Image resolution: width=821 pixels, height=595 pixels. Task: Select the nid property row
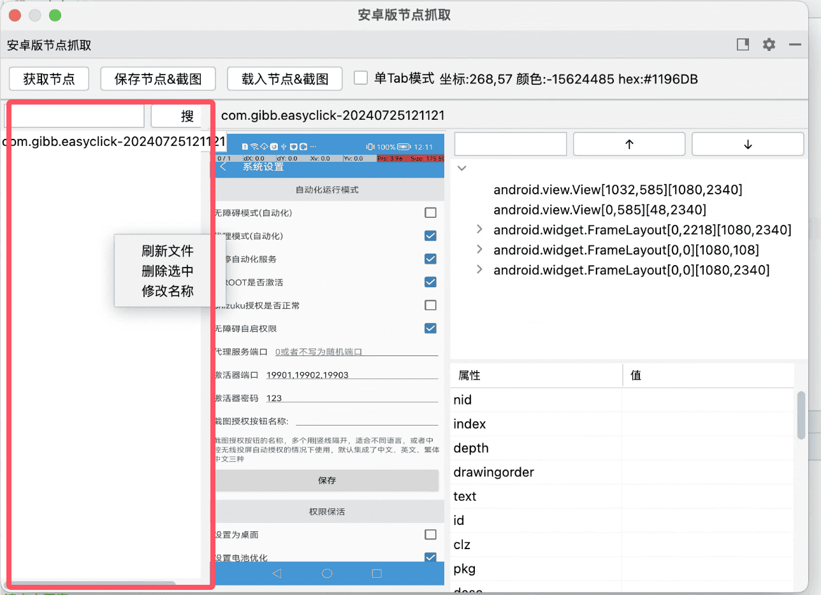(622, 400)
